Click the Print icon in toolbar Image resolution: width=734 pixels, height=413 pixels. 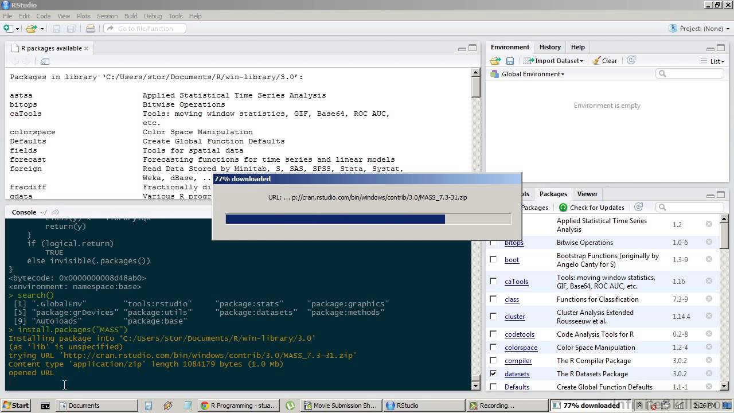(x=91, y=28)
